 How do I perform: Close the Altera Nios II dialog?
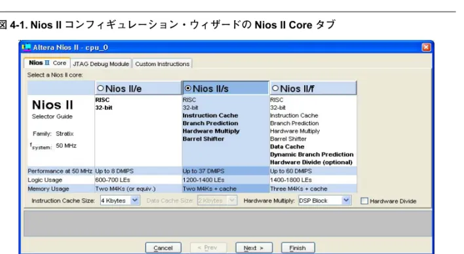pos(426,47)
